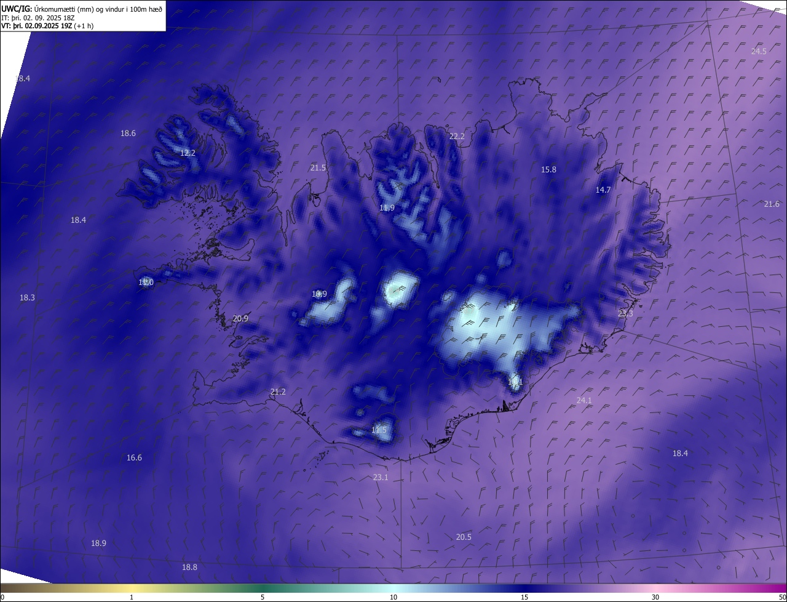Click the 11.9 value label
This screenshot has height=602, width=787.
387,207
